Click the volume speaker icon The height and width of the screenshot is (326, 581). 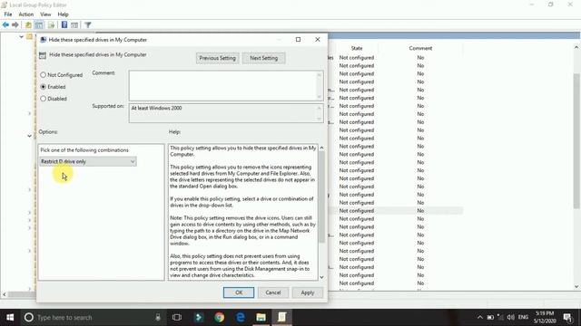pyautogui.click(x=511, y=317)
